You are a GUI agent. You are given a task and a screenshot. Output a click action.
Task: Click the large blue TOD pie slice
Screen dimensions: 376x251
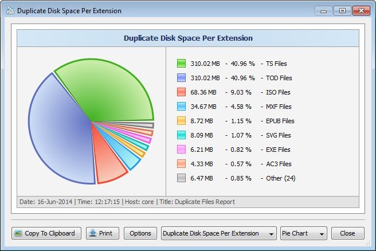(57, 138)
